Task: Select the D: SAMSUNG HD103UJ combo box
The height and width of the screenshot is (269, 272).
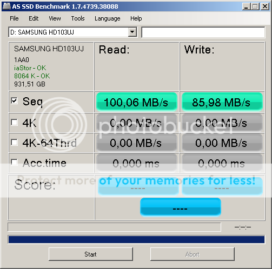Action: (x=73, y=32)
